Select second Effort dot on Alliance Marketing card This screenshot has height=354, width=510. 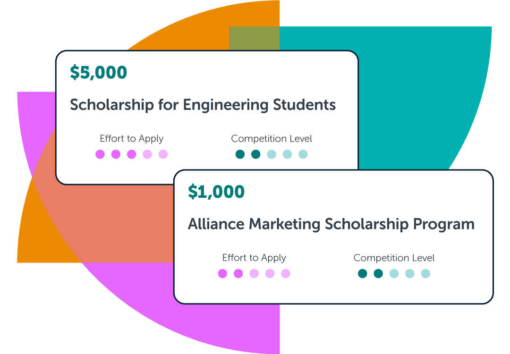click(238, 273)
